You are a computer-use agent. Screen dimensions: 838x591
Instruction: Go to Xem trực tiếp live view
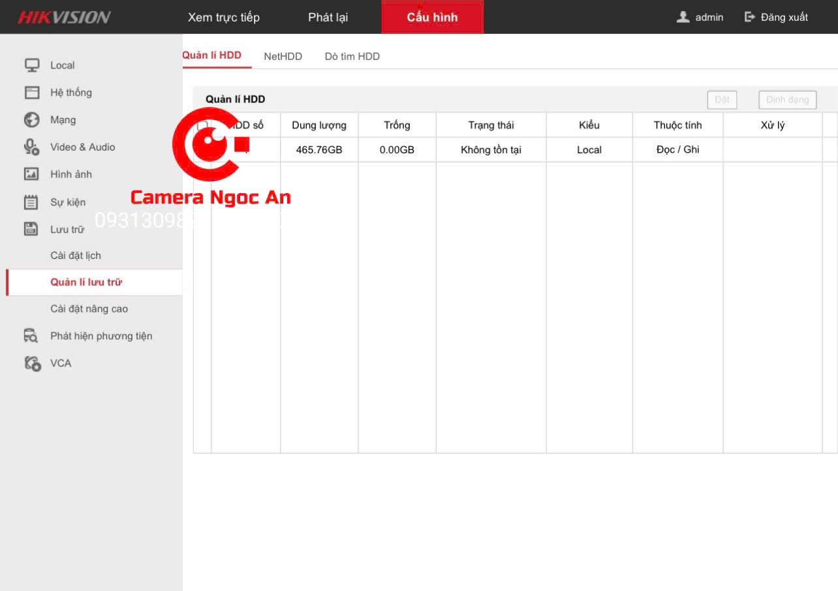(223, 17)
